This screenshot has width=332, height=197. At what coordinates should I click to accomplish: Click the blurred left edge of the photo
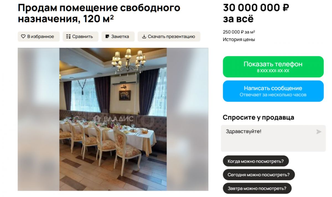[39, 119]
